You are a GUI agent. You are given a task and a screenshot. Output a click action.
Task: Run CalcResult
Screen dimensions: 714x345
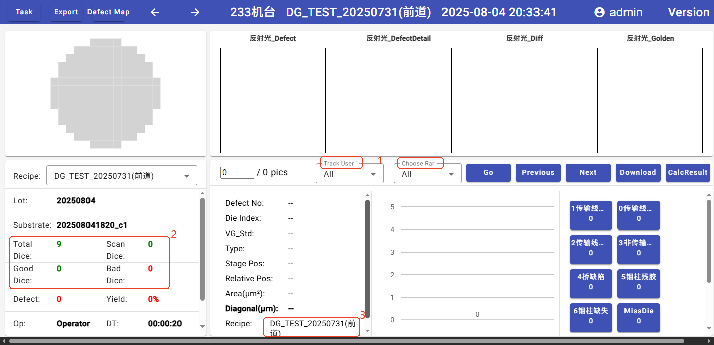[688, 172]
